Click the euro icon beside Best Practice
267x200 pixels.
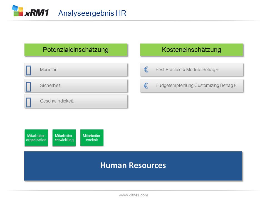point(146,69)
